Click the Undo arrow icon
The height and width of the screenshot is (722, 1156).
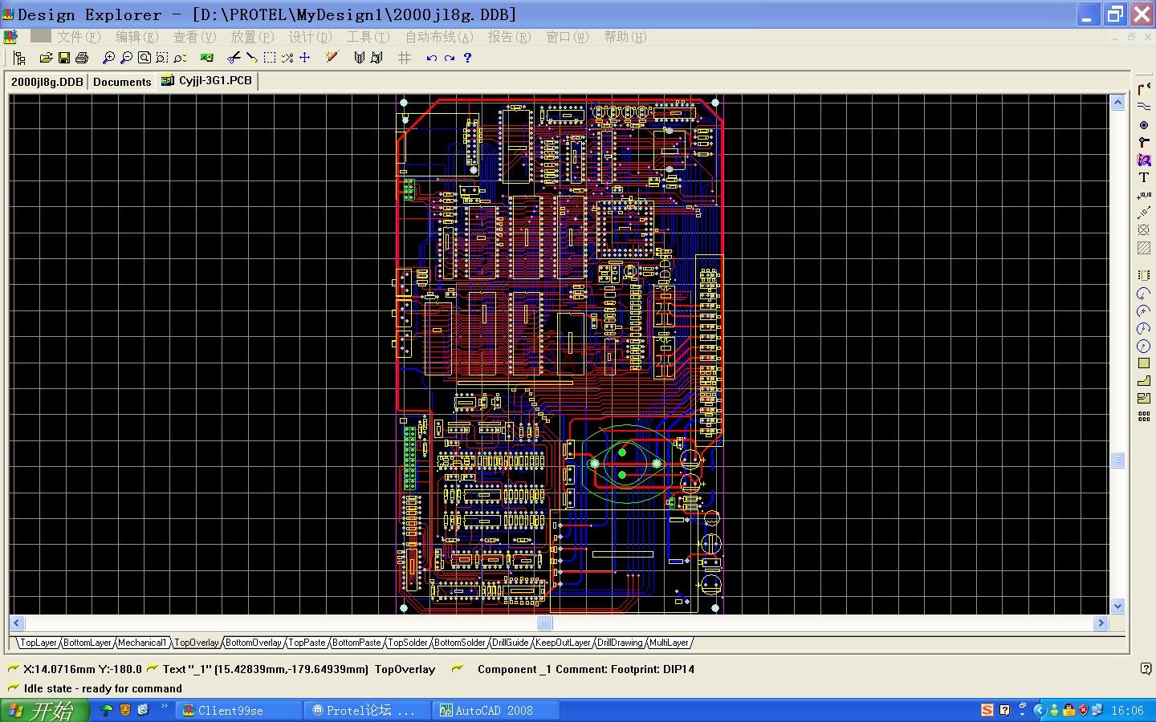(x=431, y=58)
